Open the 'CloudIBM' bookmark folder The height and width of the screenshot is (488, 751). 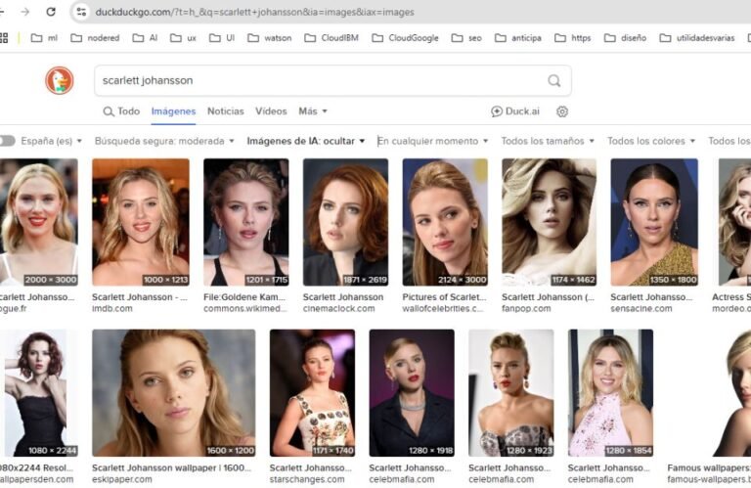pos(331,38)
